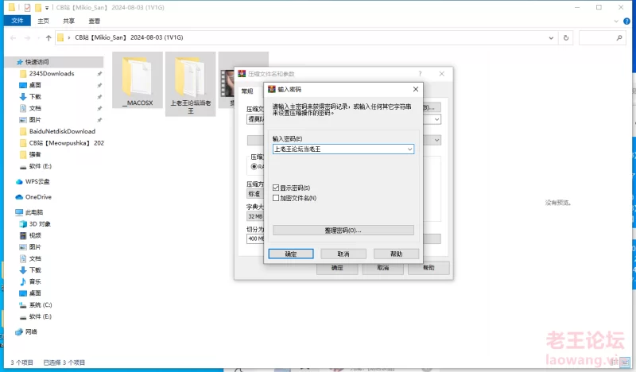Open the 查看 ribbon tab
Viewport: 636px width, 372px height.
pyautogui.click(x=94, y=21)
